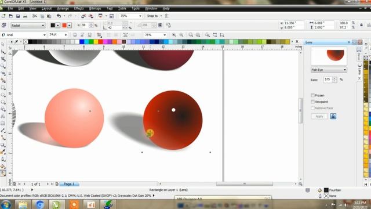This screenshot has width=371, height=209.
Task: Pick the yellow swatch in color palette
Action: coord(96,42)
